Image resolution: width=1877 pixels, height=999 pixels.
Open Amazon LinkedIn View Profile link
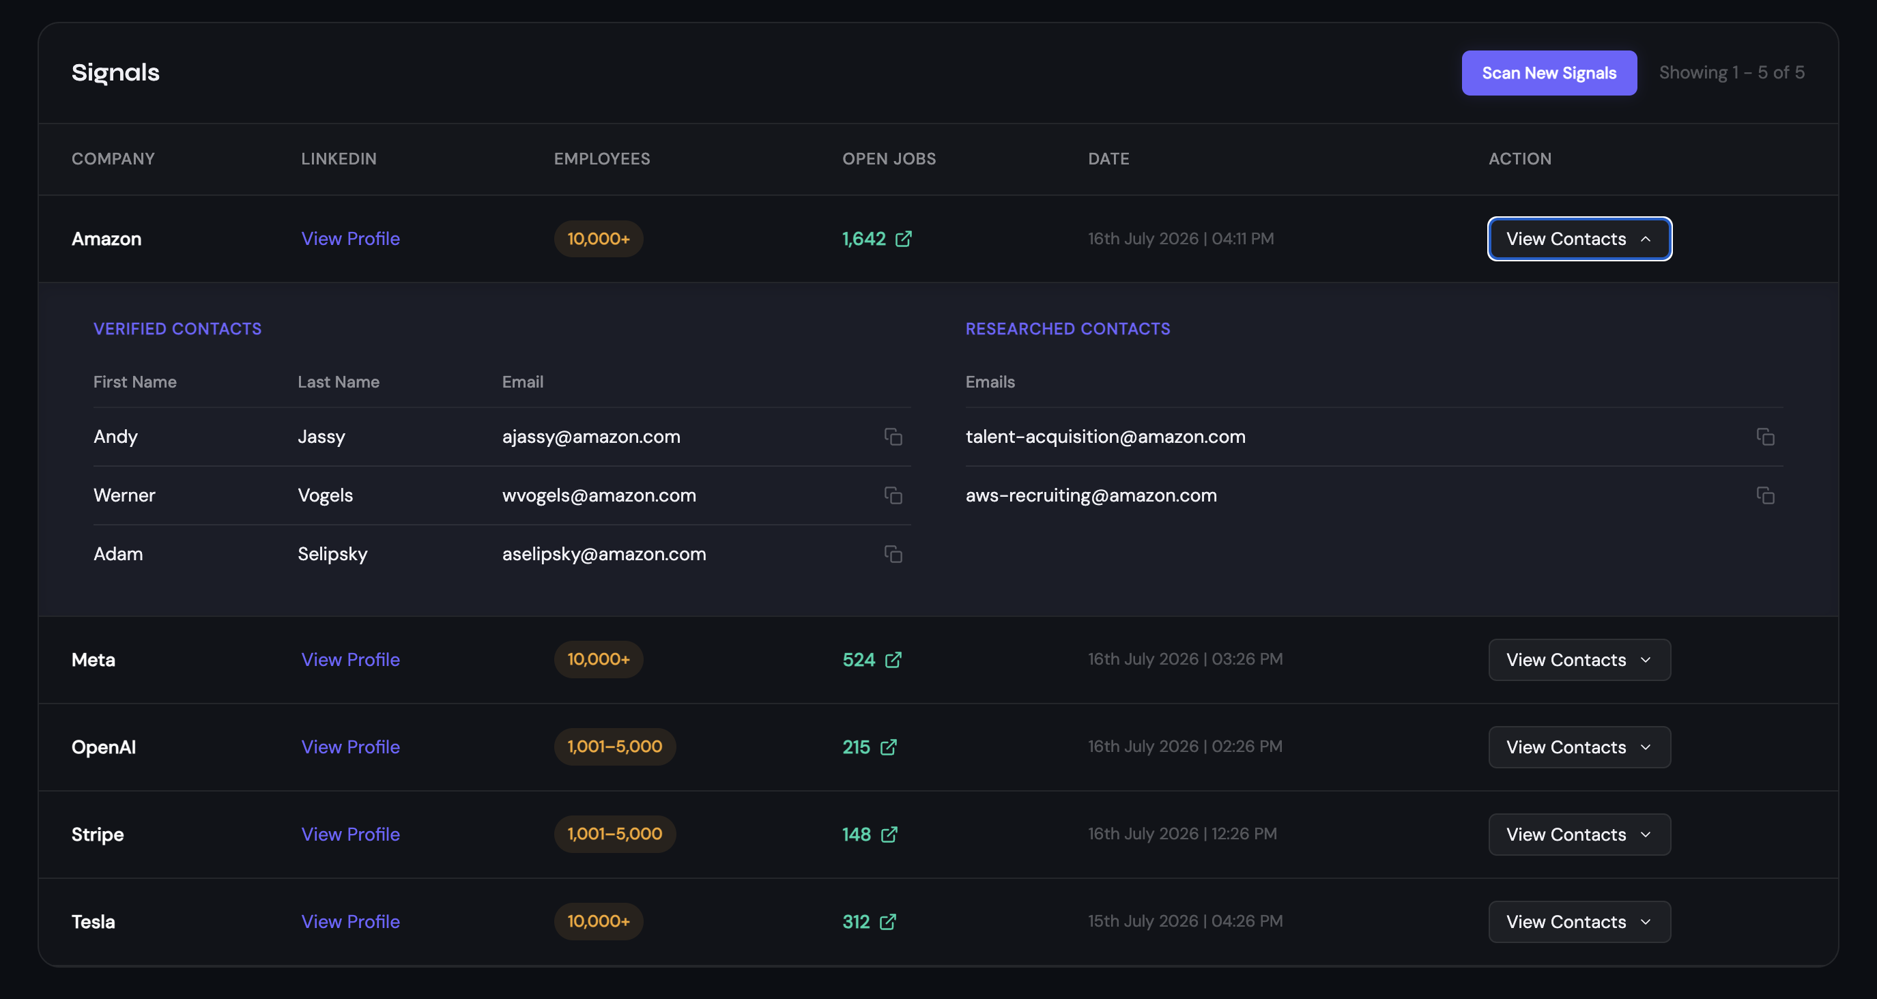click(x=350, y=239)
